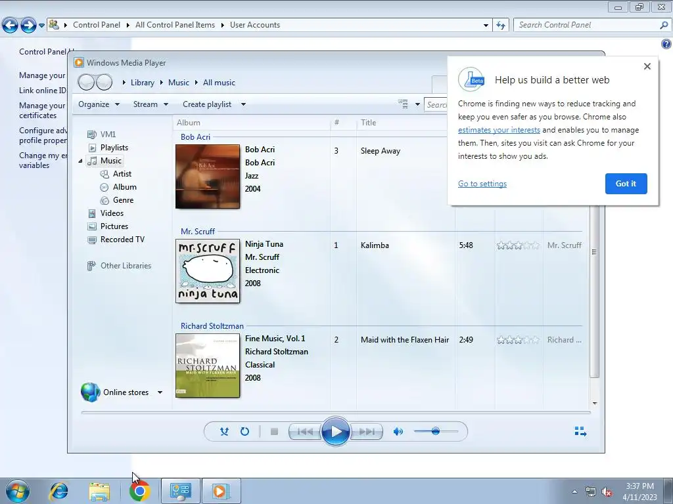Click the track list vertical scrollbar
The height and width of the screenshot is (504, 673).
594,291
